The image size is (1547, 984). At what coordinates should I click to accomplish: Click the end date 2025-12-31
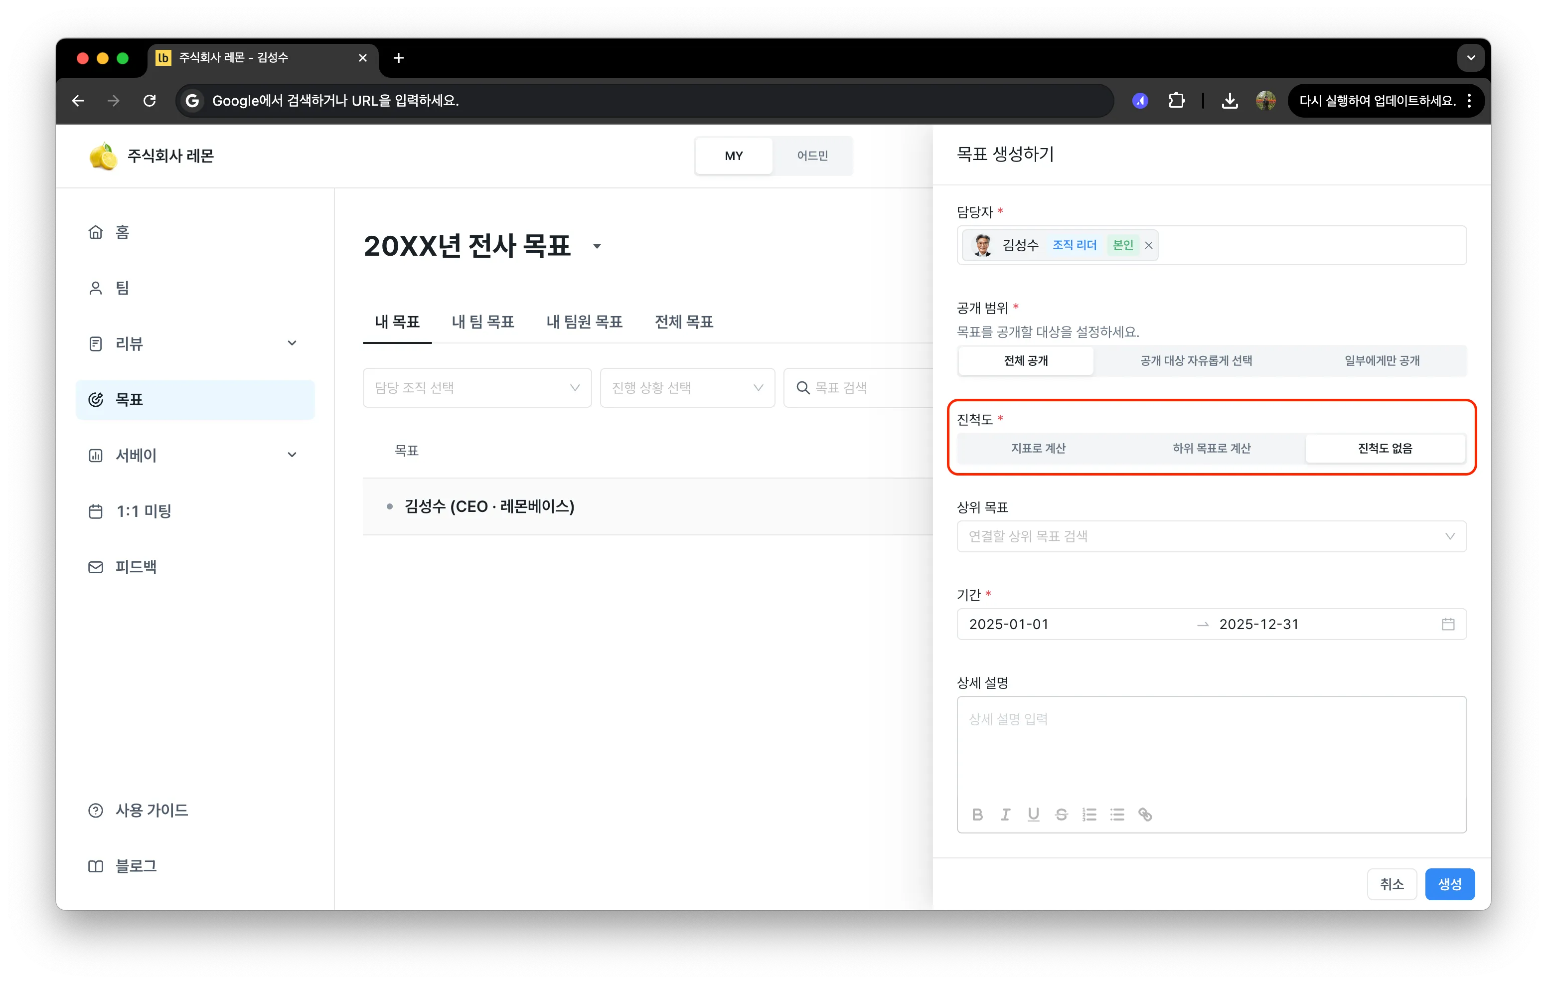(x=1258, y=624)
